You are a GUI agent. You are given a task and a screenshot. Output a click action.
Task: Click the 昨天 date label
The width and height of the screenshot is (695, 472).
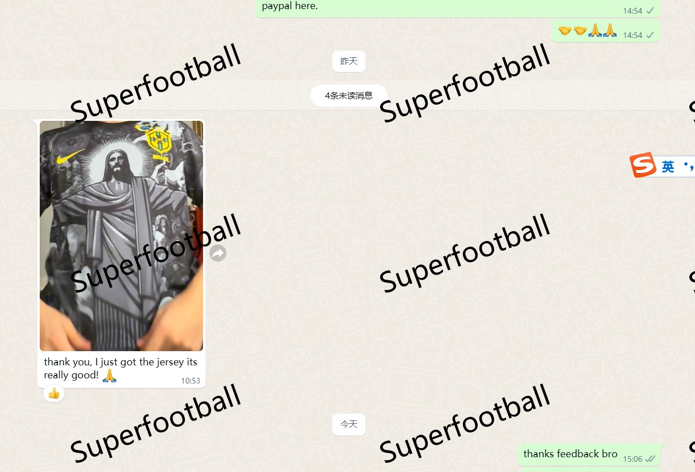(x=349, y=61)
